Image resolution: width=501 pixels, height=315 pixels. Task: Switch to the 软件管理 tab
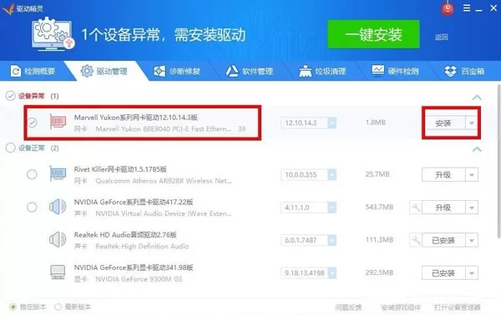tap(250, 71)
